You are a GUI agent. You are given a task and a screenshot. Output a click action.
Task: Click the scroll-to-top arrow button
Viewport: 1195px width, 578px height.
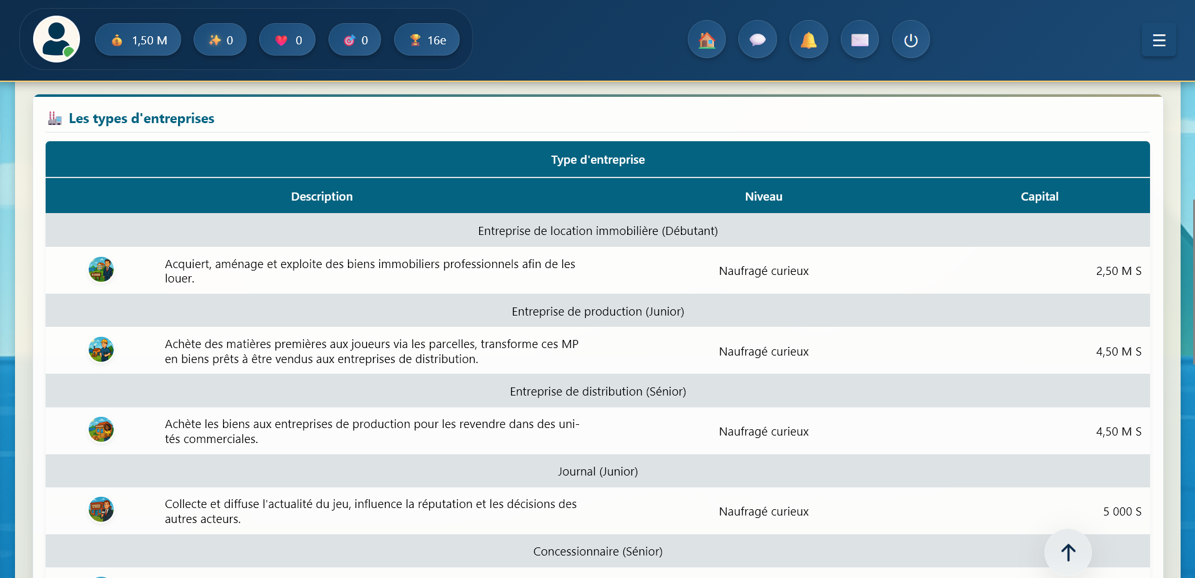[x=1068, y=552]
